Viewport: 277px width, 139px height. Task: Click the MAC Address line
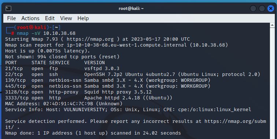coord(64,104)
